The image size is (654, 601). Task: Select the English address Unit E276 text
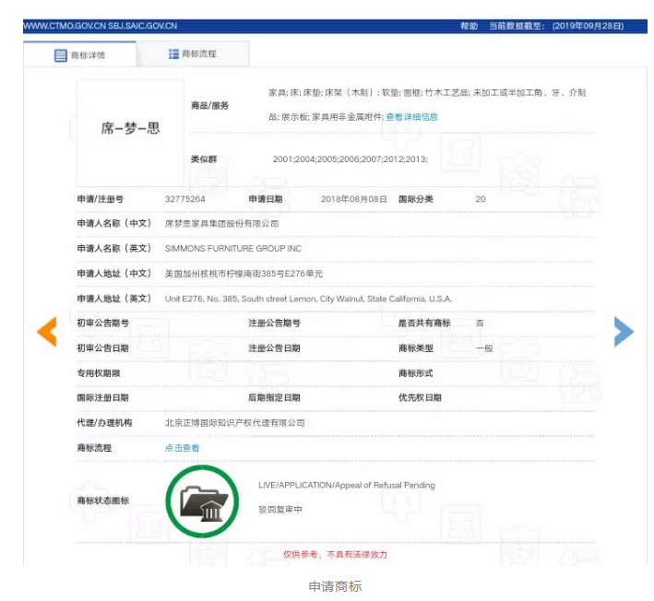308,299
